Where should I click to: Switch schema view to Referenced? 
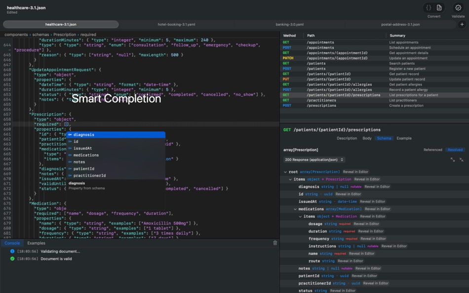433,149
